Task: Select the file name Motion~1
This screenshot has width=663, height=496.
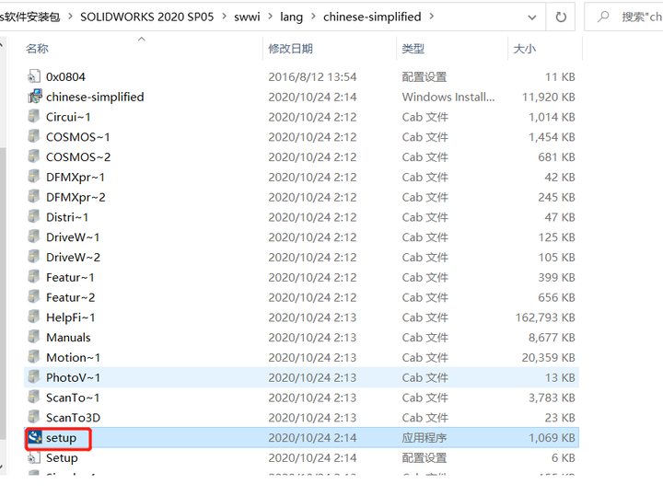Action: click(73, 357)
